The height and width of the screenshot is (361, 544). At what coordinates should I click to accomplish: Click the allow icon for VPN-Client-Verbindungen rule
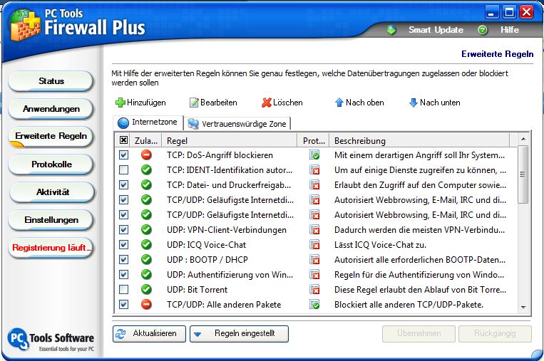[146, 230]
